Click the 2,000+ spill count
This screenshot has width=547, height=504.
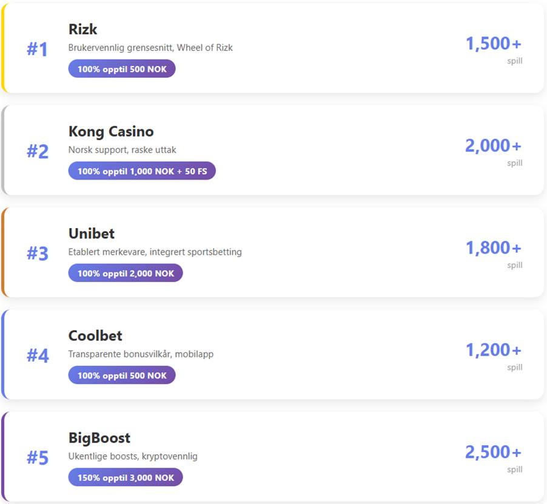click(493, 146)
